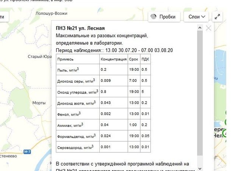Click the ПНЗ №21 ул. Лесная title
This screenshot has height=171, width=235.
point(80,28)
